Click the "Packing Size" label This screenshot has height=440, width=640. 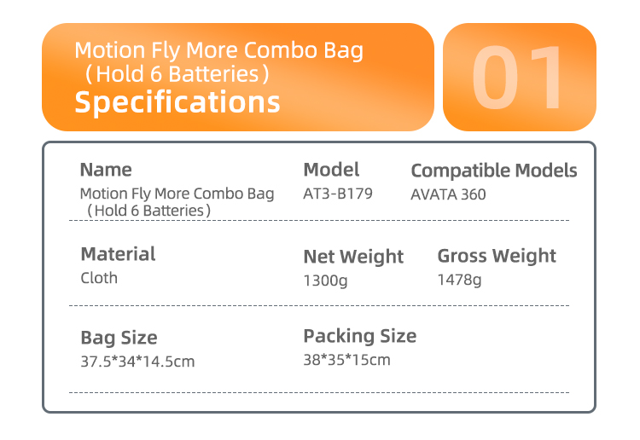click(360, 336)
